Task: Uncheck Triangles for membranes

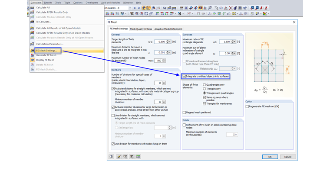Action: point(205,103)
